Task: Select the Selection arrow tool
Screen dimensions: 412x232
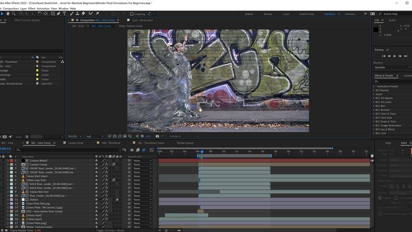Action: (x=2, y=14)
